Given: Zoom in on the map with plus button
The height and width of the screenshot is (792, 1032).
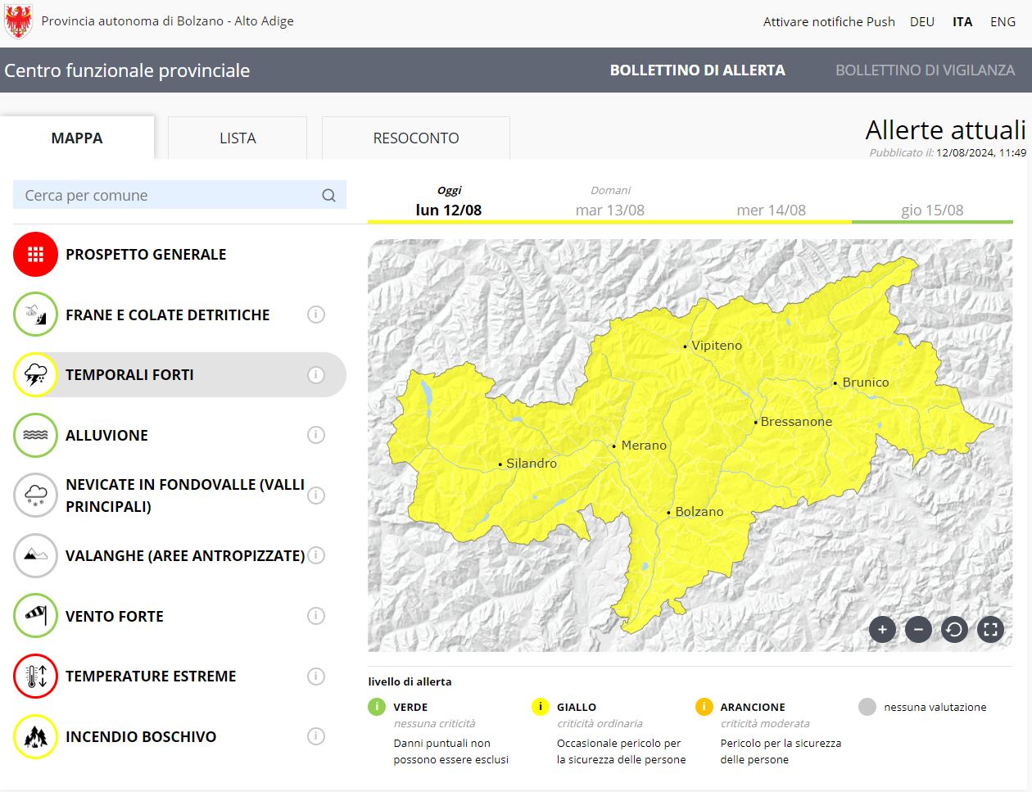Looking at the screenshot, I should 882,630.
